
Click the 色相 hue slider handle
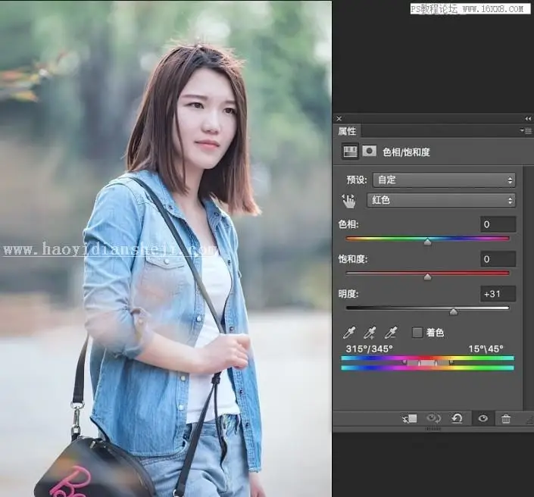pos(427,242)
